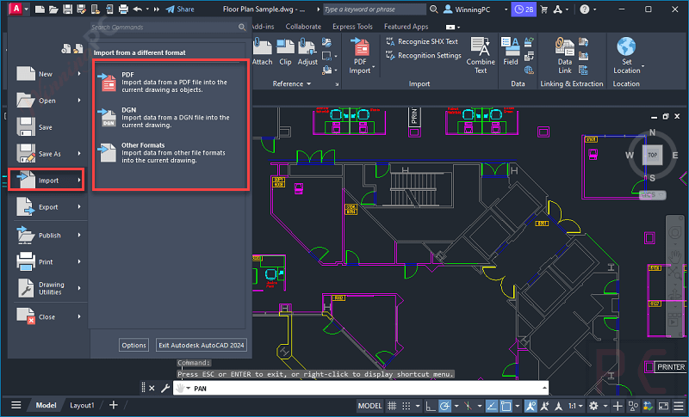
Task: Toggle Polar tracking in status bar
Action: (x=444, y=406)
